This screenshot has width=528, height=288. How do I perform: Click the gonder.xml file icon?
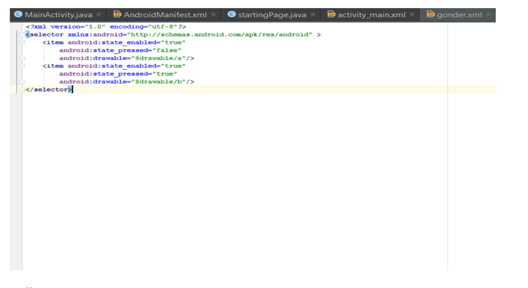431,14
